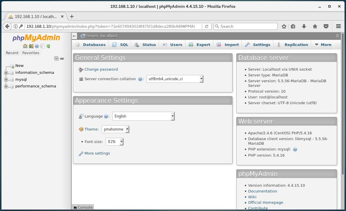Click the Recent button in sidebar
The height and width of the screenshot is (211, 346).
pos(12,53)
